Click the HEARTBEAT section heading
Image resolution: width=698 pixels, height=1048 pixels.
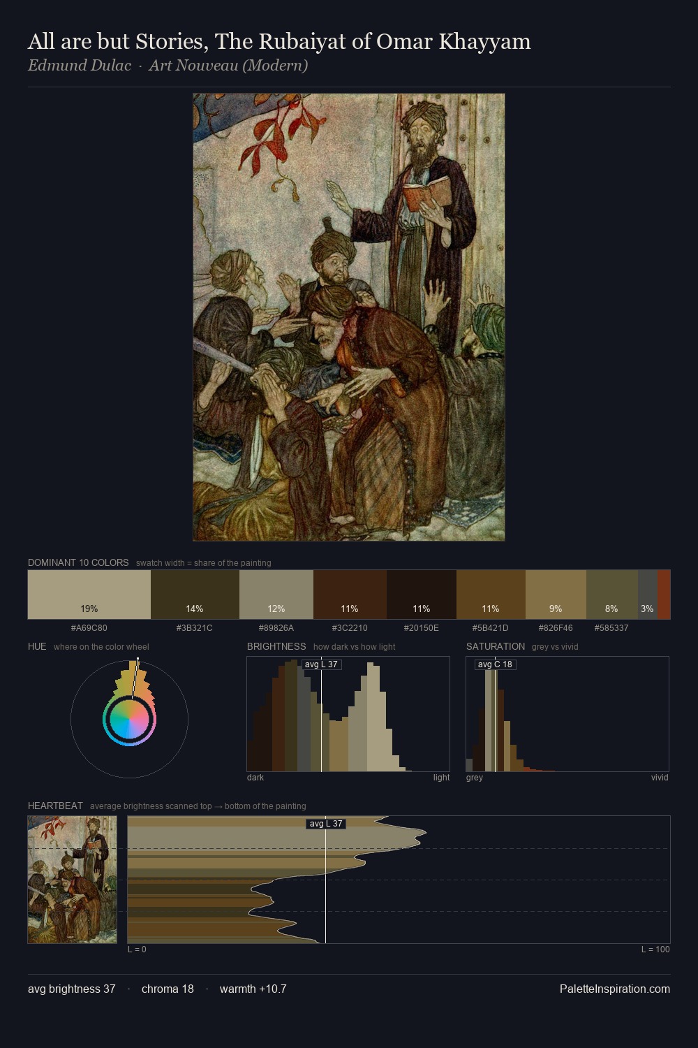click(x=55, y=806)
